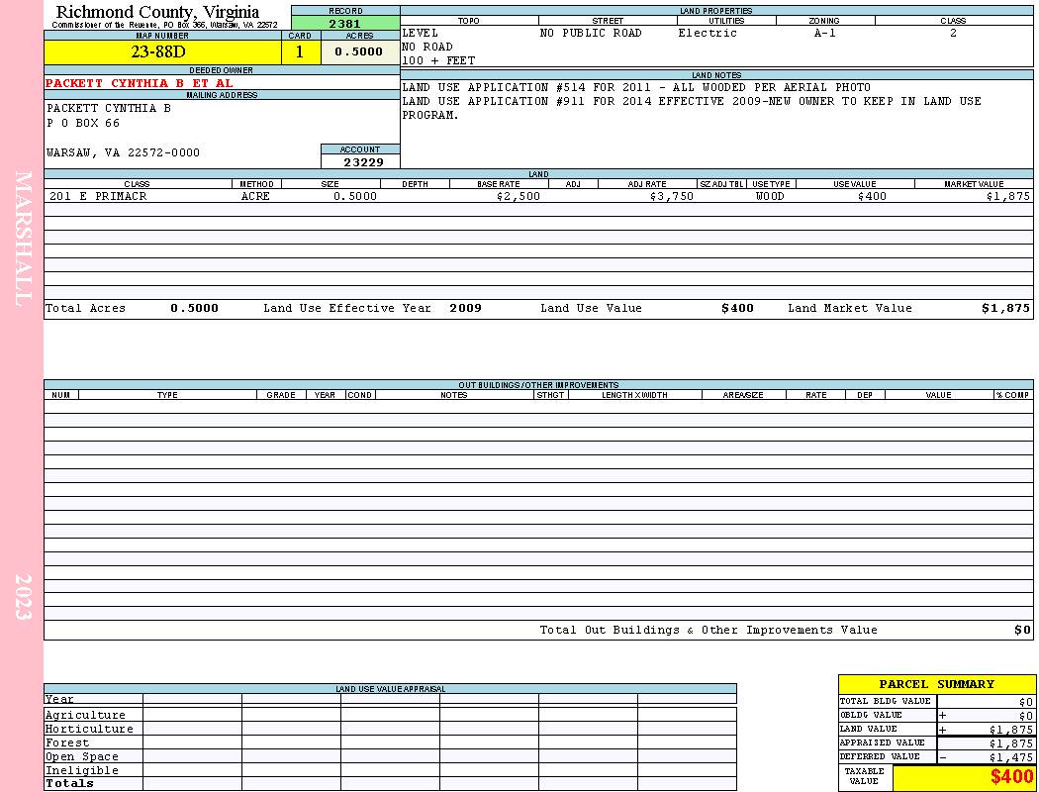This screenshot has height=792, width=1039.
Task: Click adjusted rate value $3,750
Action: [x=671, y=197]
